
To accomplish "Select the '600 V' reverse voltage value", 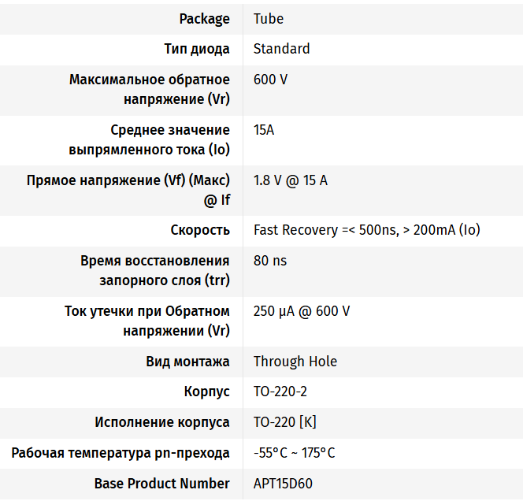I will (270, 80).
